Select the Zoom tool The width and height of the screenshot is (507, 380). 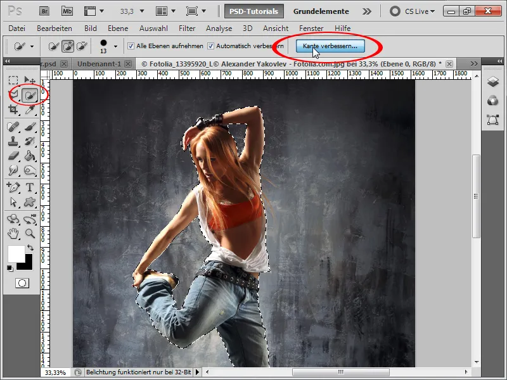click(x=30, y=234)
